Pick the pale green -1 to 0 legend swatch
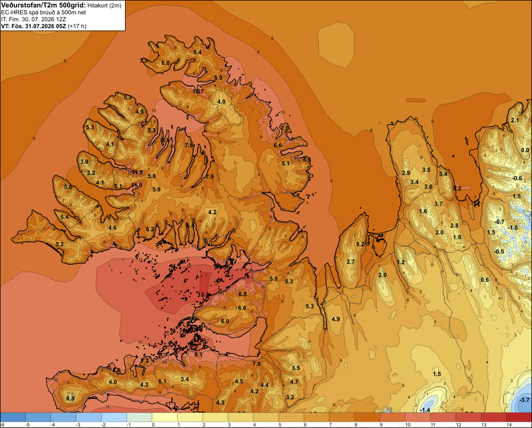The image size is (532, 428). [x=139, y=417]
